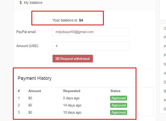Click the dollar sign icon beside My balance

click(21, 3)
